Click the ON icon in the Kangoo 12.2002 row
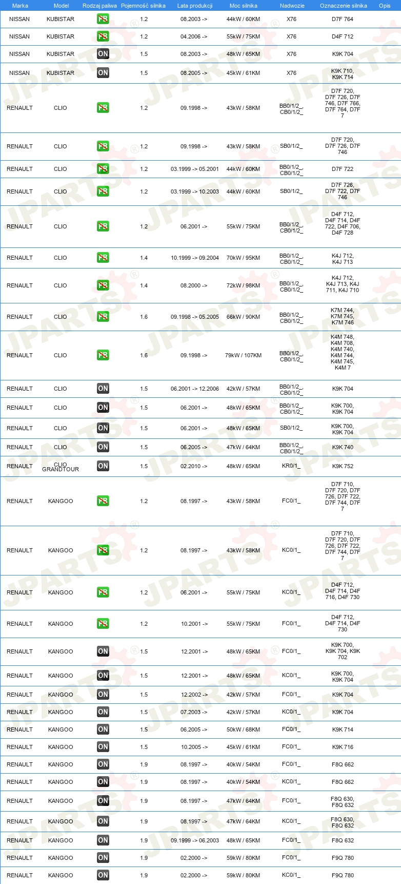401x884 pixels. [103, 695]
